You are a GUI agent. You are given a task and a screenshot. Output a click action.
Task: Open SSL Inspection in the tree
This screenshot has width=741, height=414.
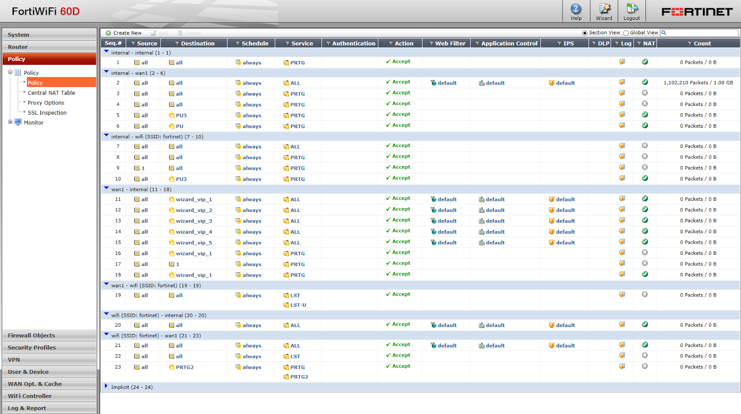(x=47, y=113)
